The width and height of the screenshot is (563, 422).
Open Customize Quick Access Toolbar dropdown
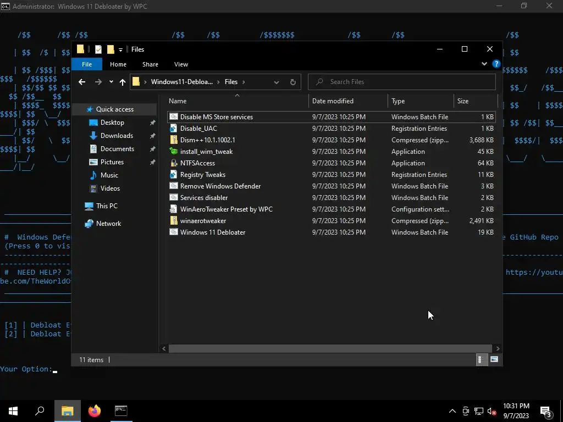(120, 49)
